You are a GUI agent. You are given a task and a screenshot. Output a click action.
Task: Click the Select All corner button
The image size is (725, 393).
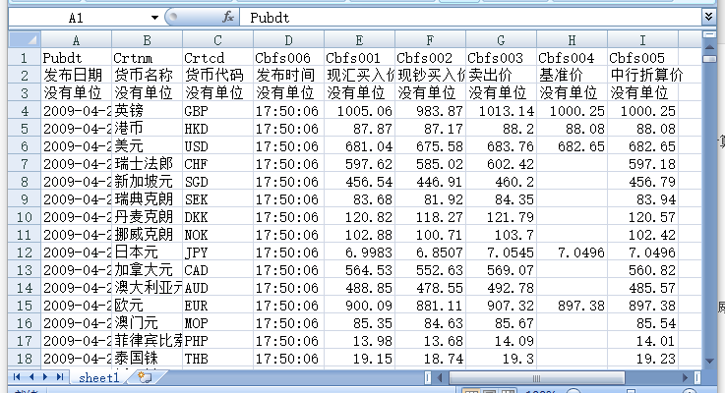click(x=25, y=39)
